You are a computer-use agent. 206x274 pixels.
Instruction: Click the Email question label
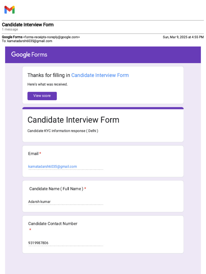coord(33,154)
